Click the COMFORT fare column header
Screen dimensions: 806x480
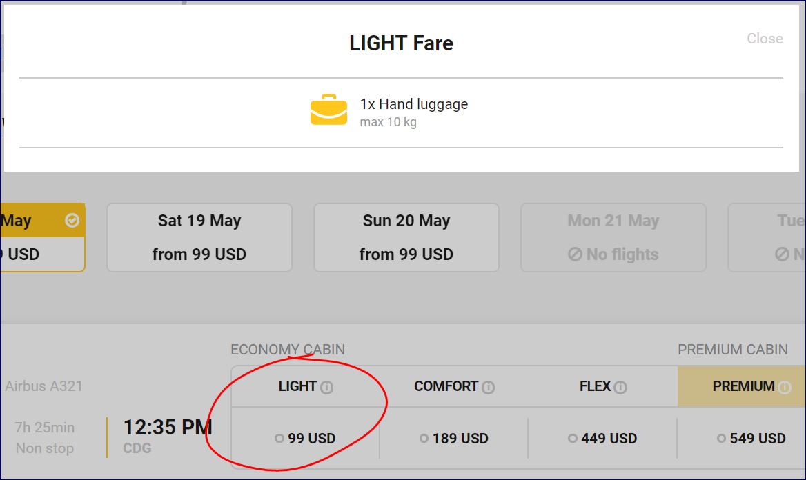click(x=446, y=386)
